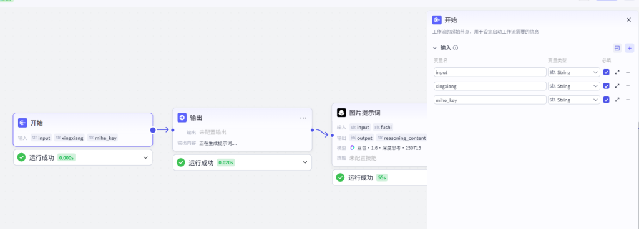
Task: Click the 开始 title in the side panel
Action: tap(451, 20)
